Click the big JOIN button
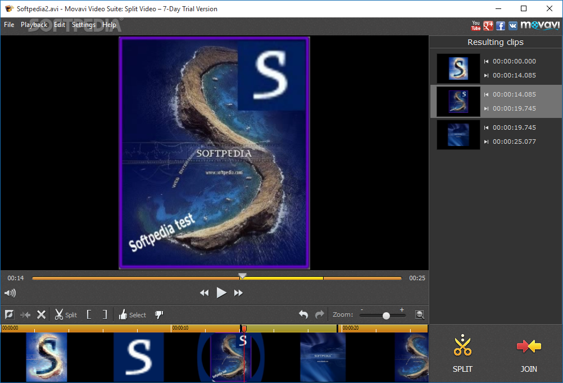563x383 pixels. point(529,353)
